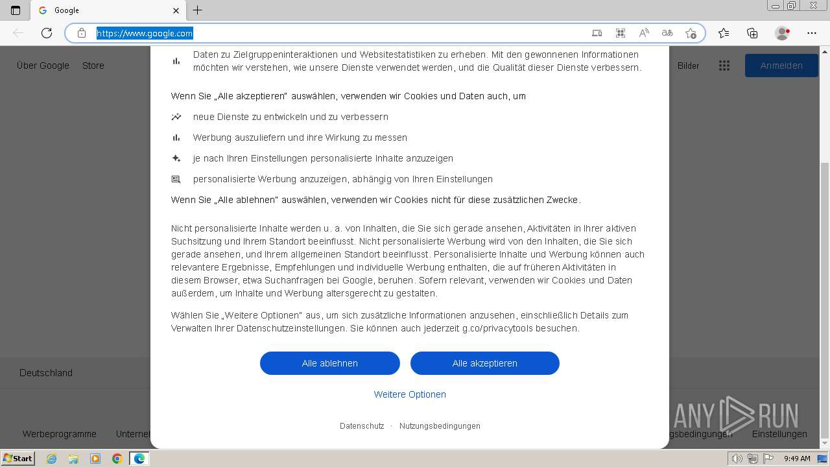Click the Anmelden sign-in button
The height and width of the screenshot is (467, 830).
click(x=781, y=66)
